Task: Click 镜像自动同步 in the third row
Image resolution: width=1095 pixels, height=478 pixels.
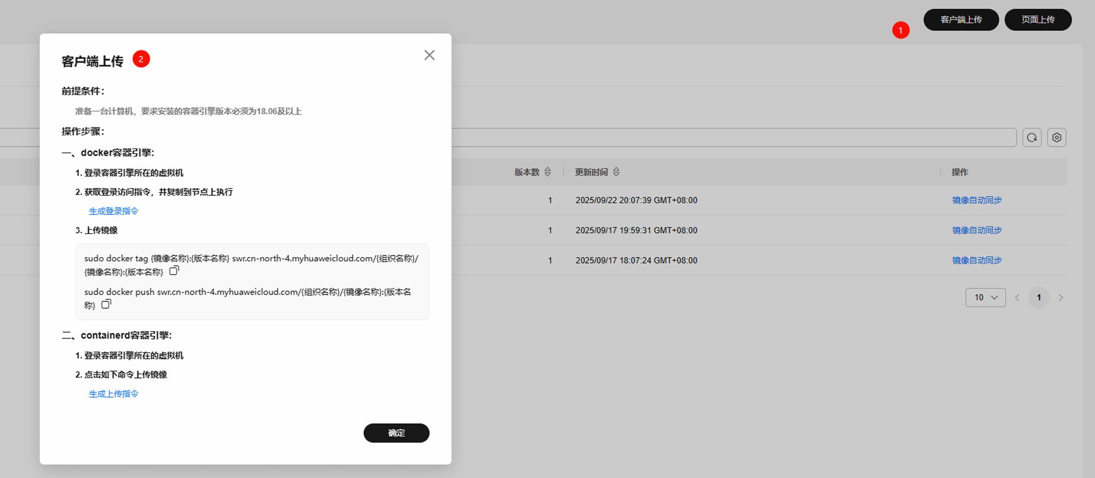Action: tap(977, 260)
